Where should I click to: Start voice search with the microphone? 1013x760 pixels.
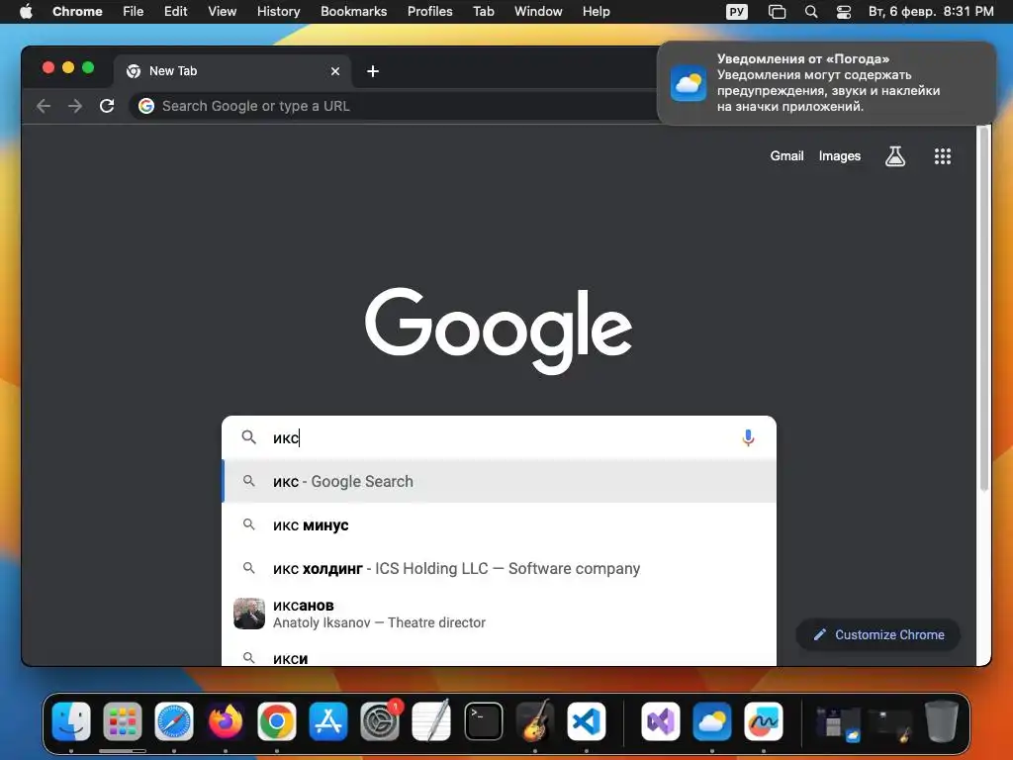pyautogui.click(x=748, y=438)
